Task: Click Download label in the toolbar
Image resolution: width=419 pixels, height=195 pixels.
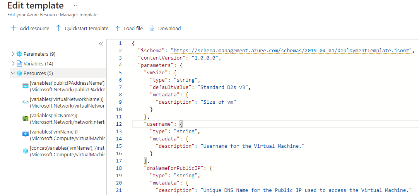Action: (169, 28)
